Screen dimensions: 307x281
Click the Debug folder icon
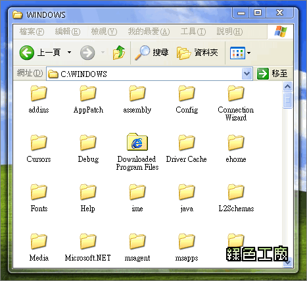88,143
